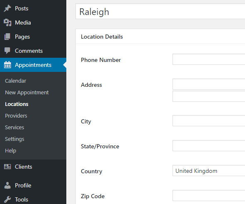This screenshot has height=204, width=245.
Task: Click the Zip Code label
Action: (93, 196)
